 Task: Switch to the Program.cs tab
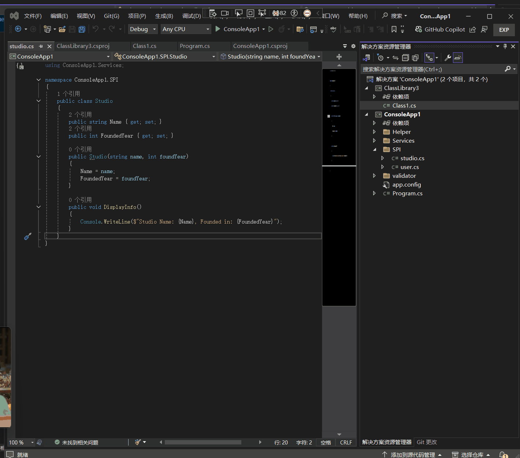click(x=195, y=46)
